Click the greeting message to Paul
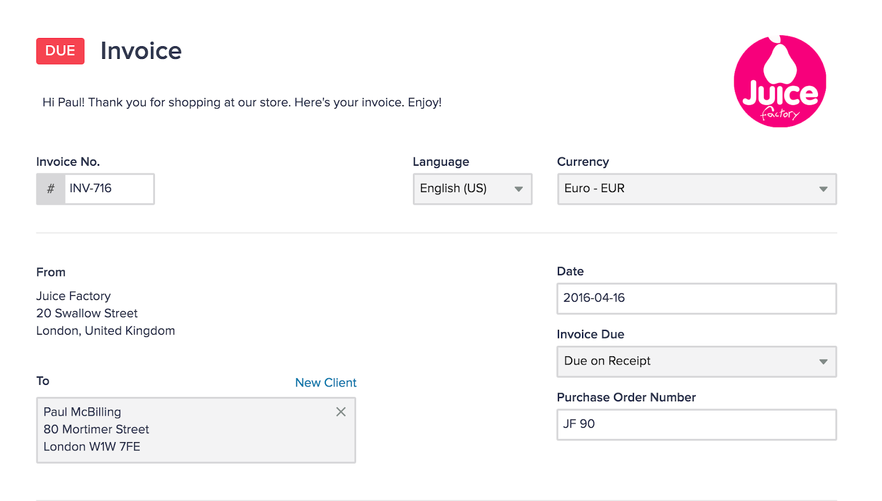 coord(242,102)
